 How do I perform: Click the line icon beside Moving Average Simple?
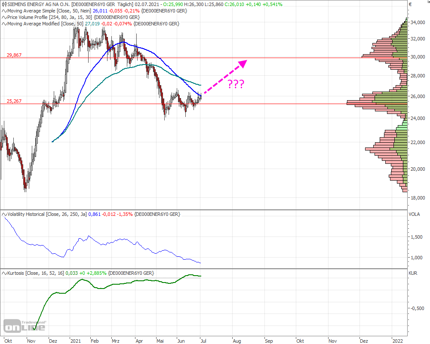coord(4,11)
